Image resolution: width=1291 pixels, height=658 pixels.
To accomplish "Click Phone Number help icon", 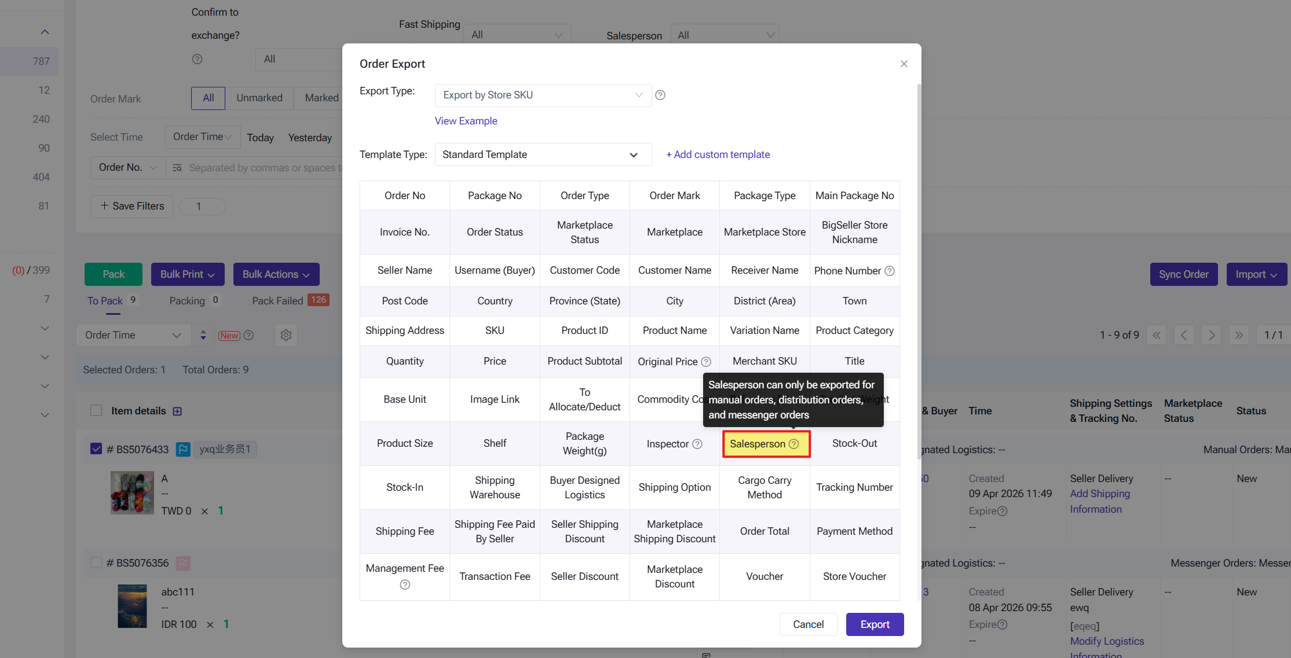I will tap(890, 271).
